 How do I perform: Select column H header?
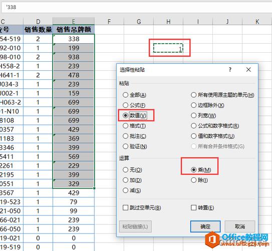[x=168, y=22]
